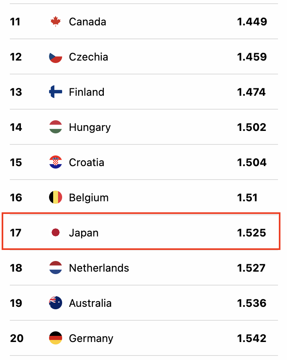Select the Australia country name
287x360 pixels.
pyautogui.click(x=90, y=303)
